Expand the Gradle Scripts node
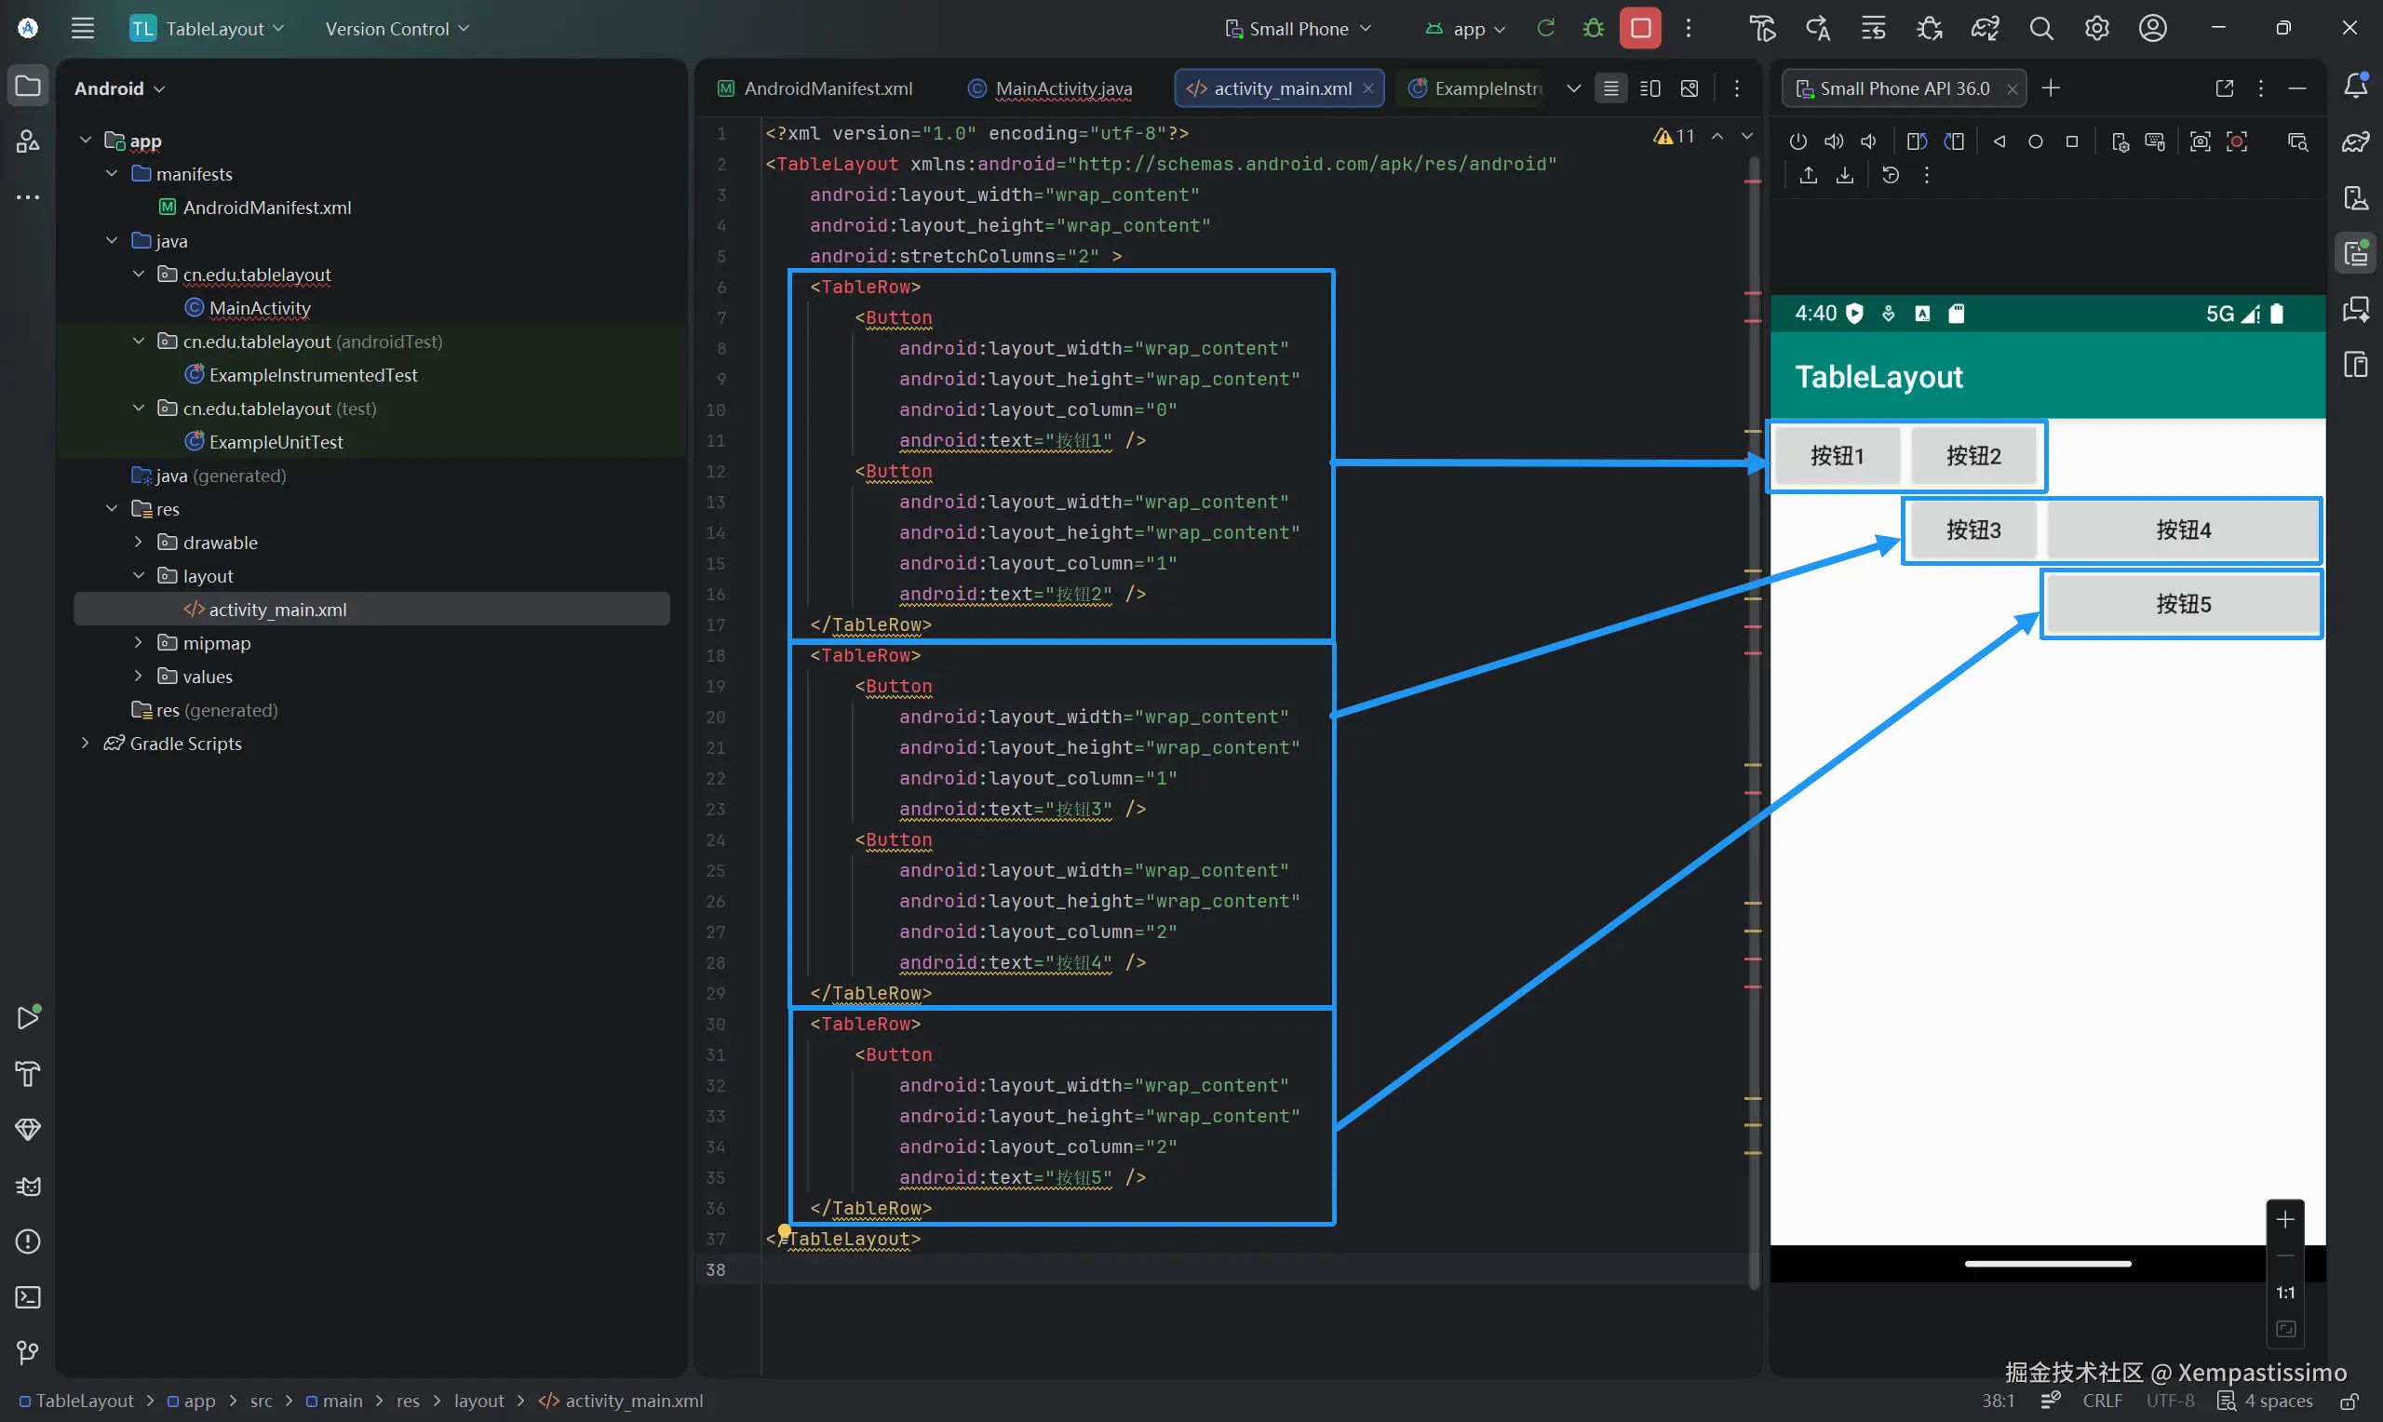The width and height of the screenshot is (2383, 1422). tap(86, 744)
